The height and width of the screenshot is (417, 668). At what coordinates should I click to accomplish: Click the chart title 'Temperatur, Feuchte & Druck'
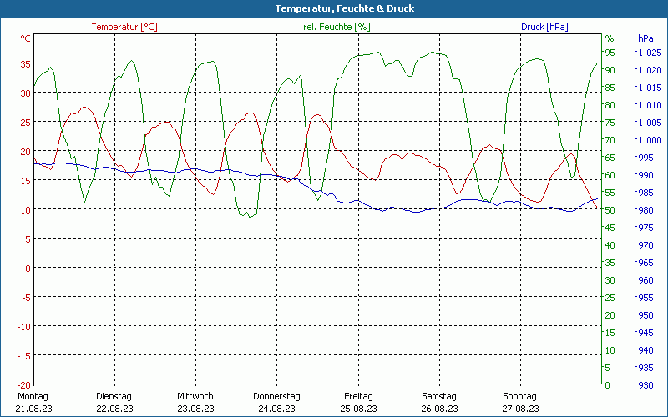345,8
